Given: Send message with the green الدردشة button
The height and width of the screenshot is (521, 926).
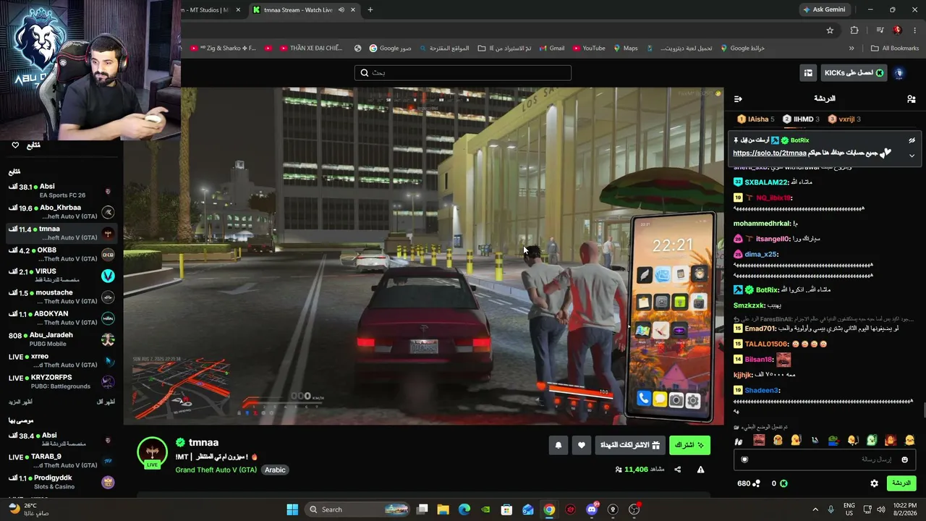Looking at the screenshot, I should tap(901, 483).
